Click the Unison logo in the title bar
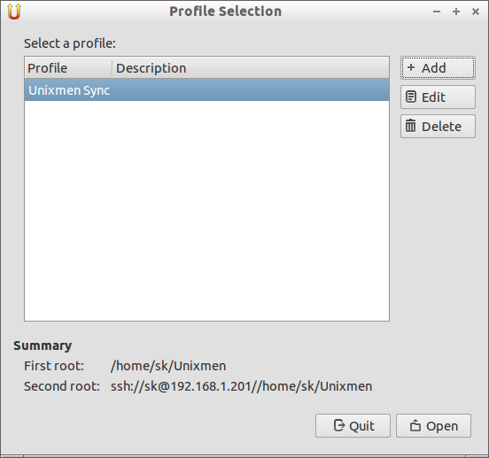The image size is (489, 458). click(x=14, y=12)
